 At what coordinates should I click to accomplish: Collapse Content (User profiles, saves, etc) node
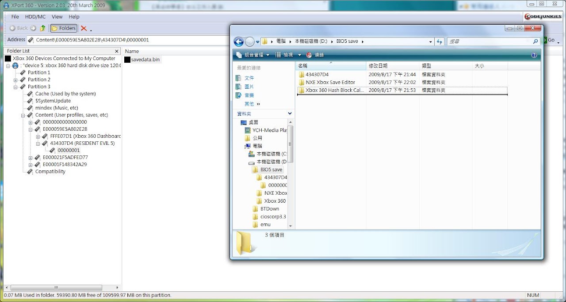click(x=23, y=115)
